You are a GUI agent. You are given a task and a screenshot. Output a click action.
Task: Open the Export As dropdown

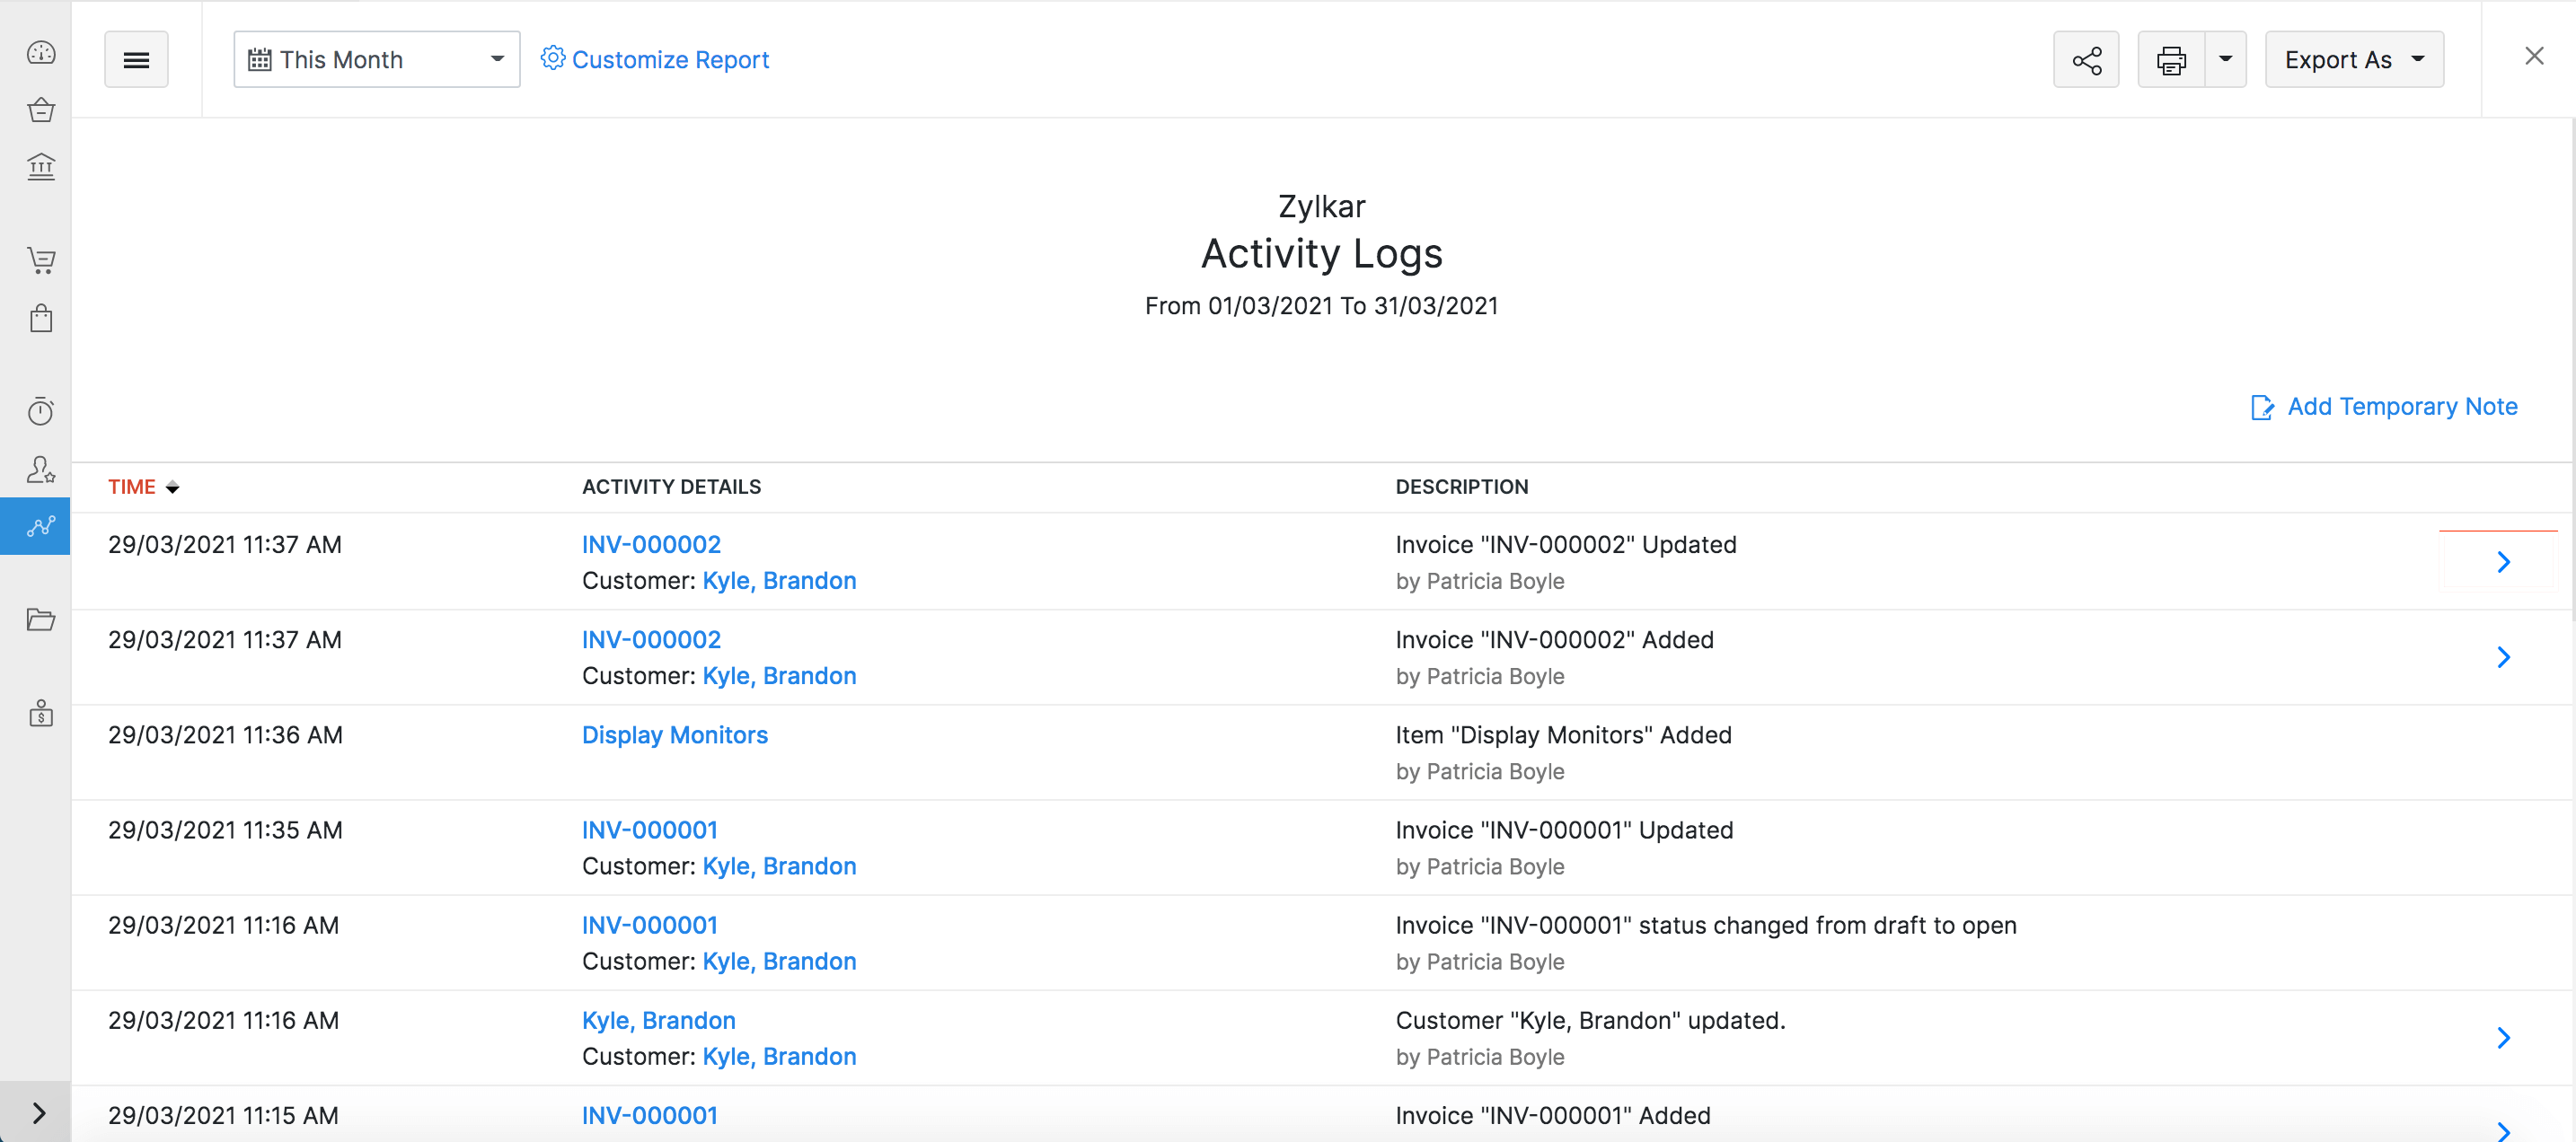click(2354, 59)
